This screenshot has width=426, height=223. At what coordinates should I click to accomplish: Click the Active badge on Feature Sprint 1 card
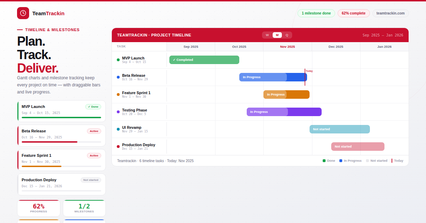(x=94, y=155)
